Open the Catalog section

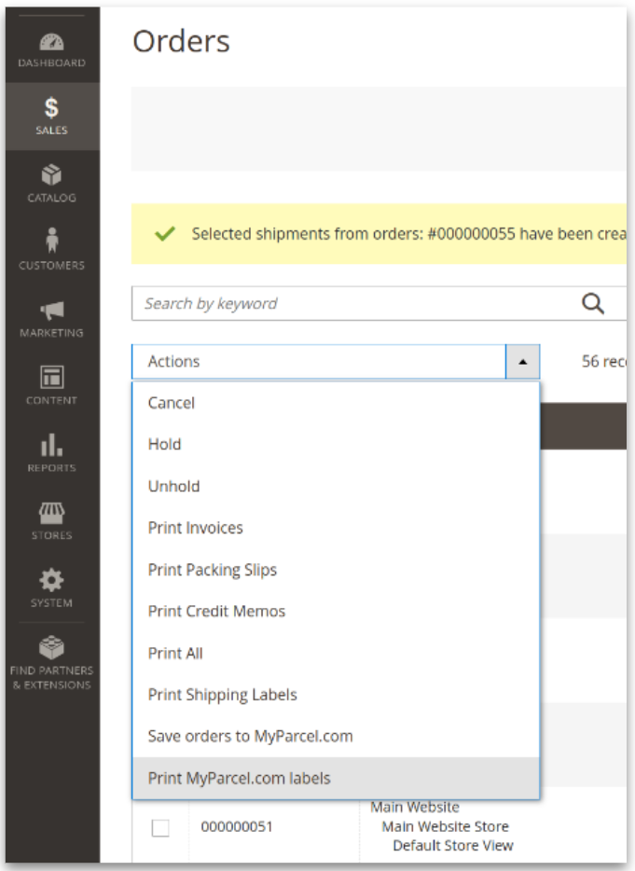pos(51,184)
